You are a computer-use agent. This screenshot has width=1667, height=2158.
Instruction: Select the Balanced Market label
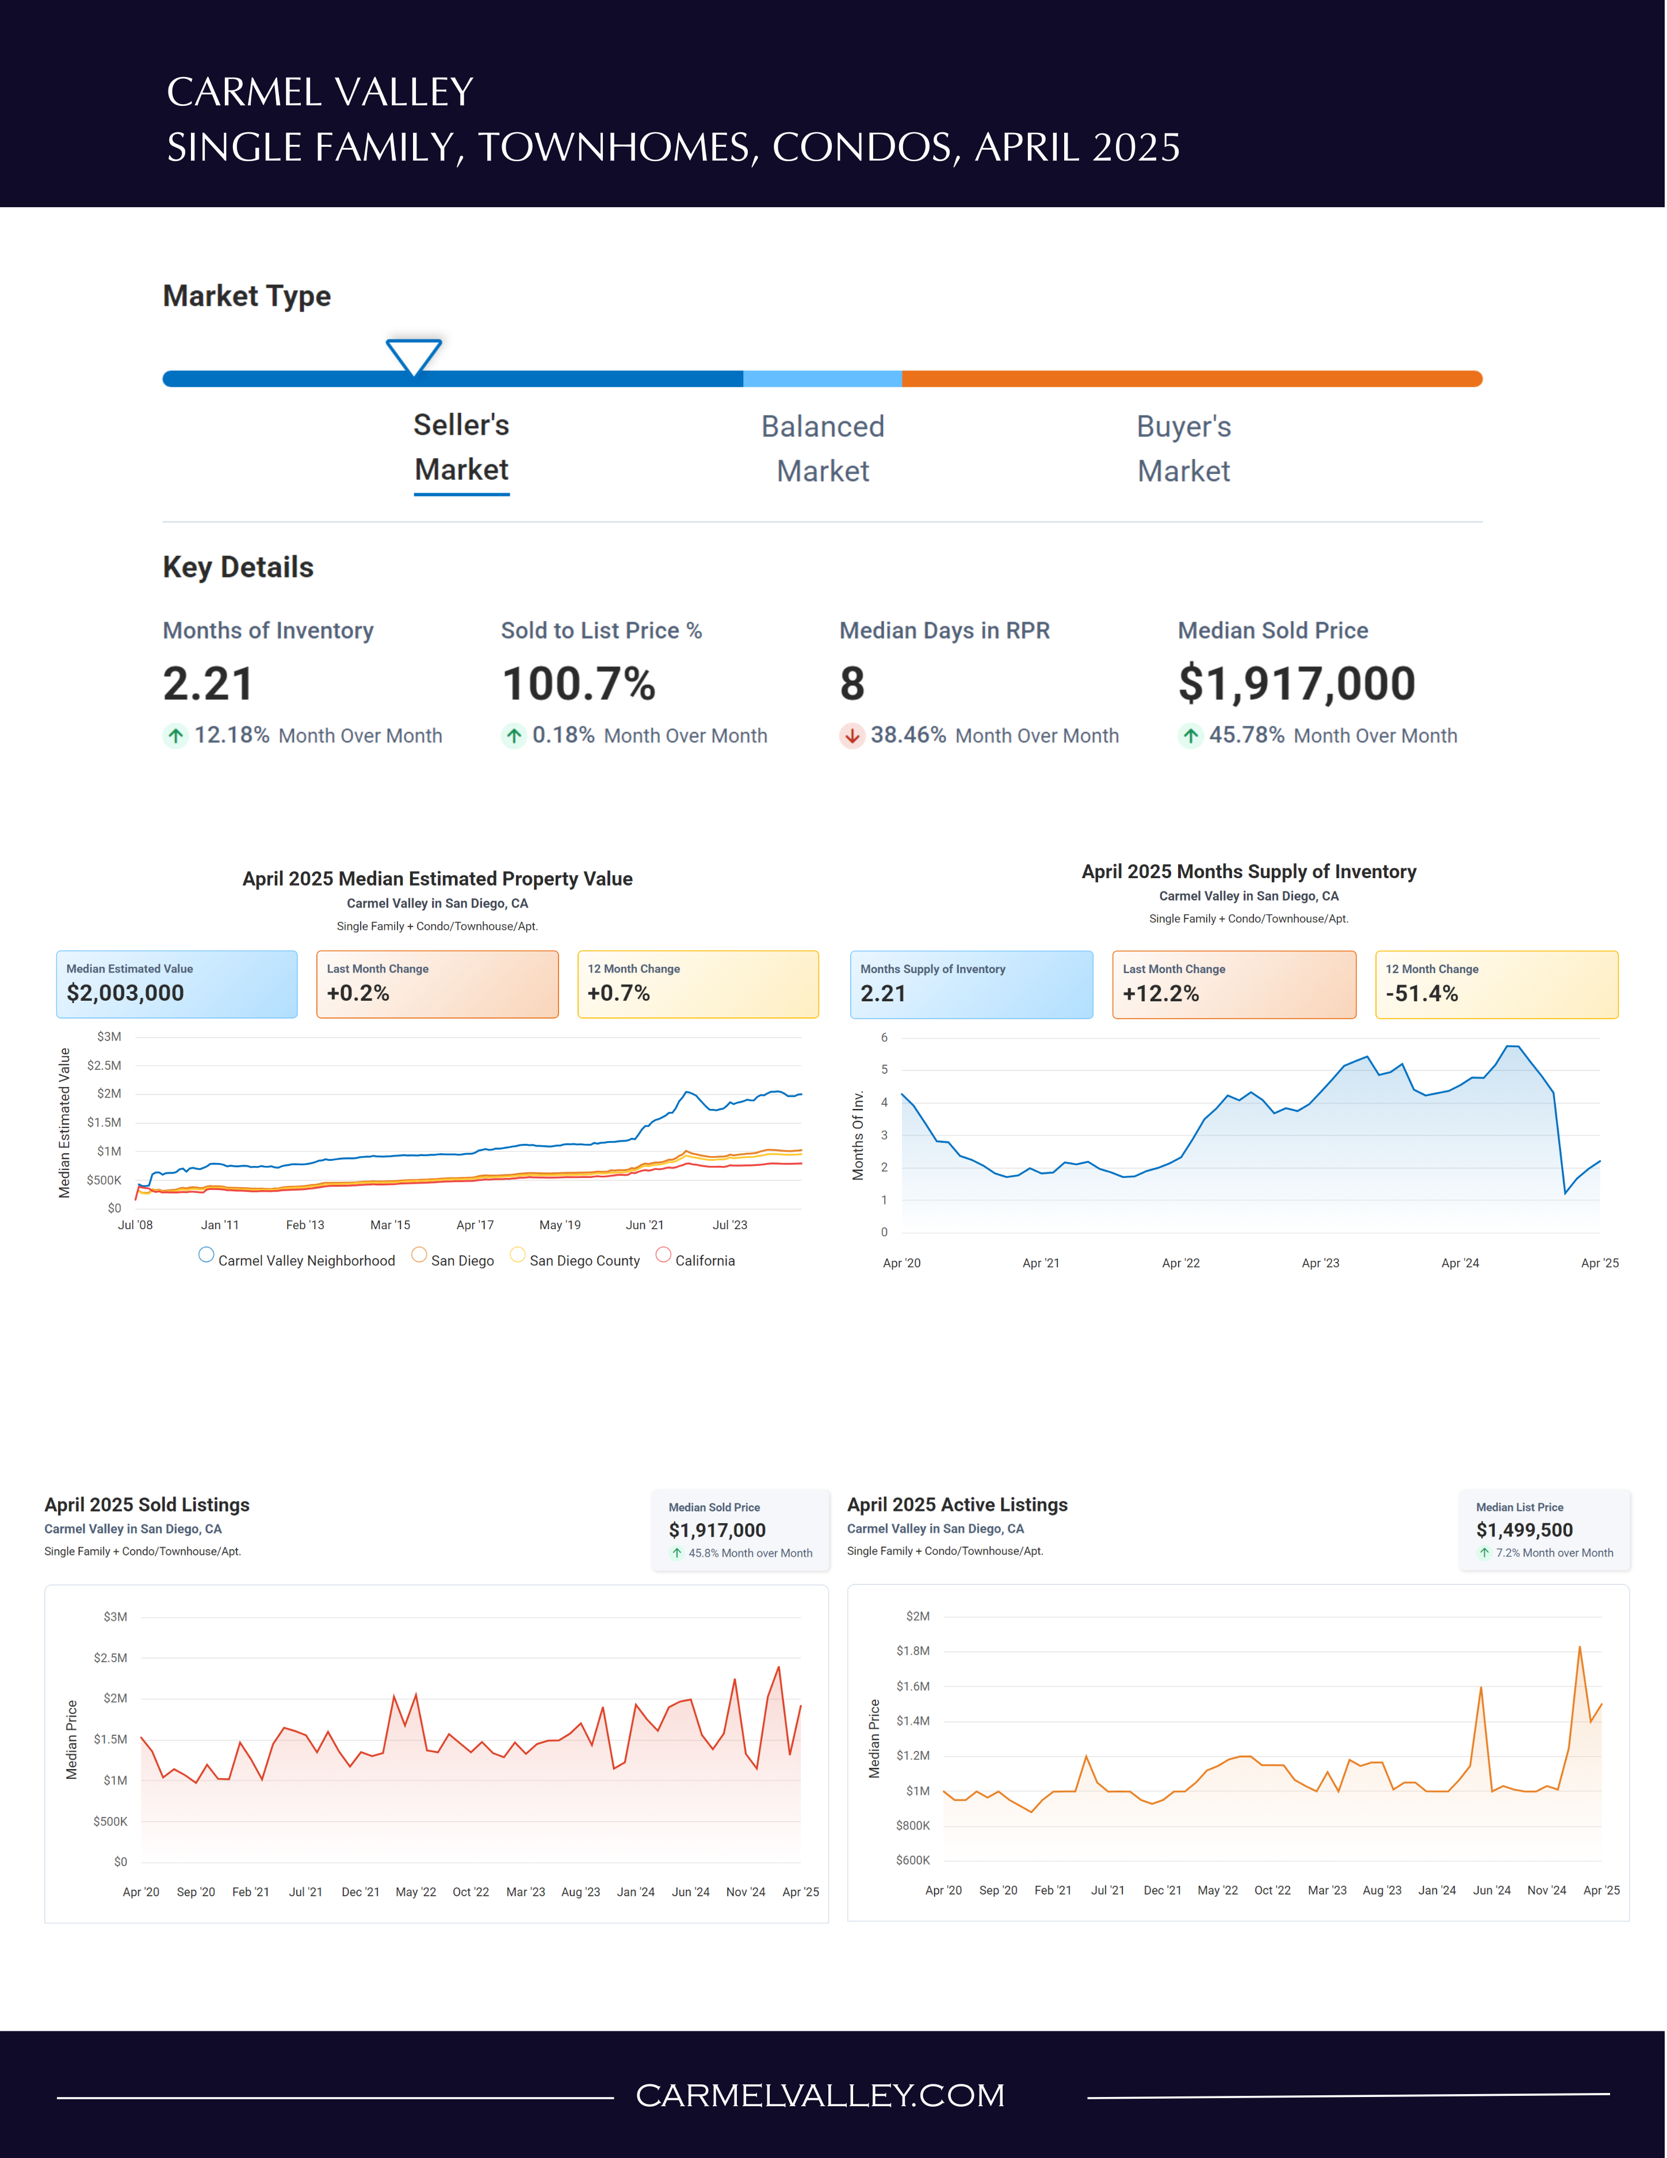(823, 449)
